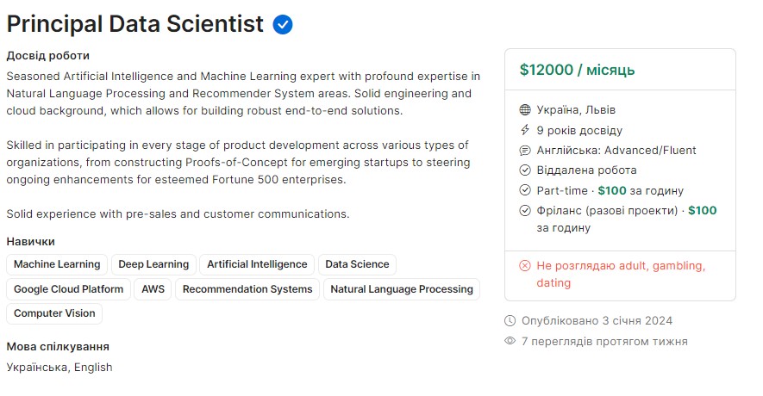Click the check icon beside Віддалена робота
The width and height of the screenshot is (763, 396).
pos(524,170)
